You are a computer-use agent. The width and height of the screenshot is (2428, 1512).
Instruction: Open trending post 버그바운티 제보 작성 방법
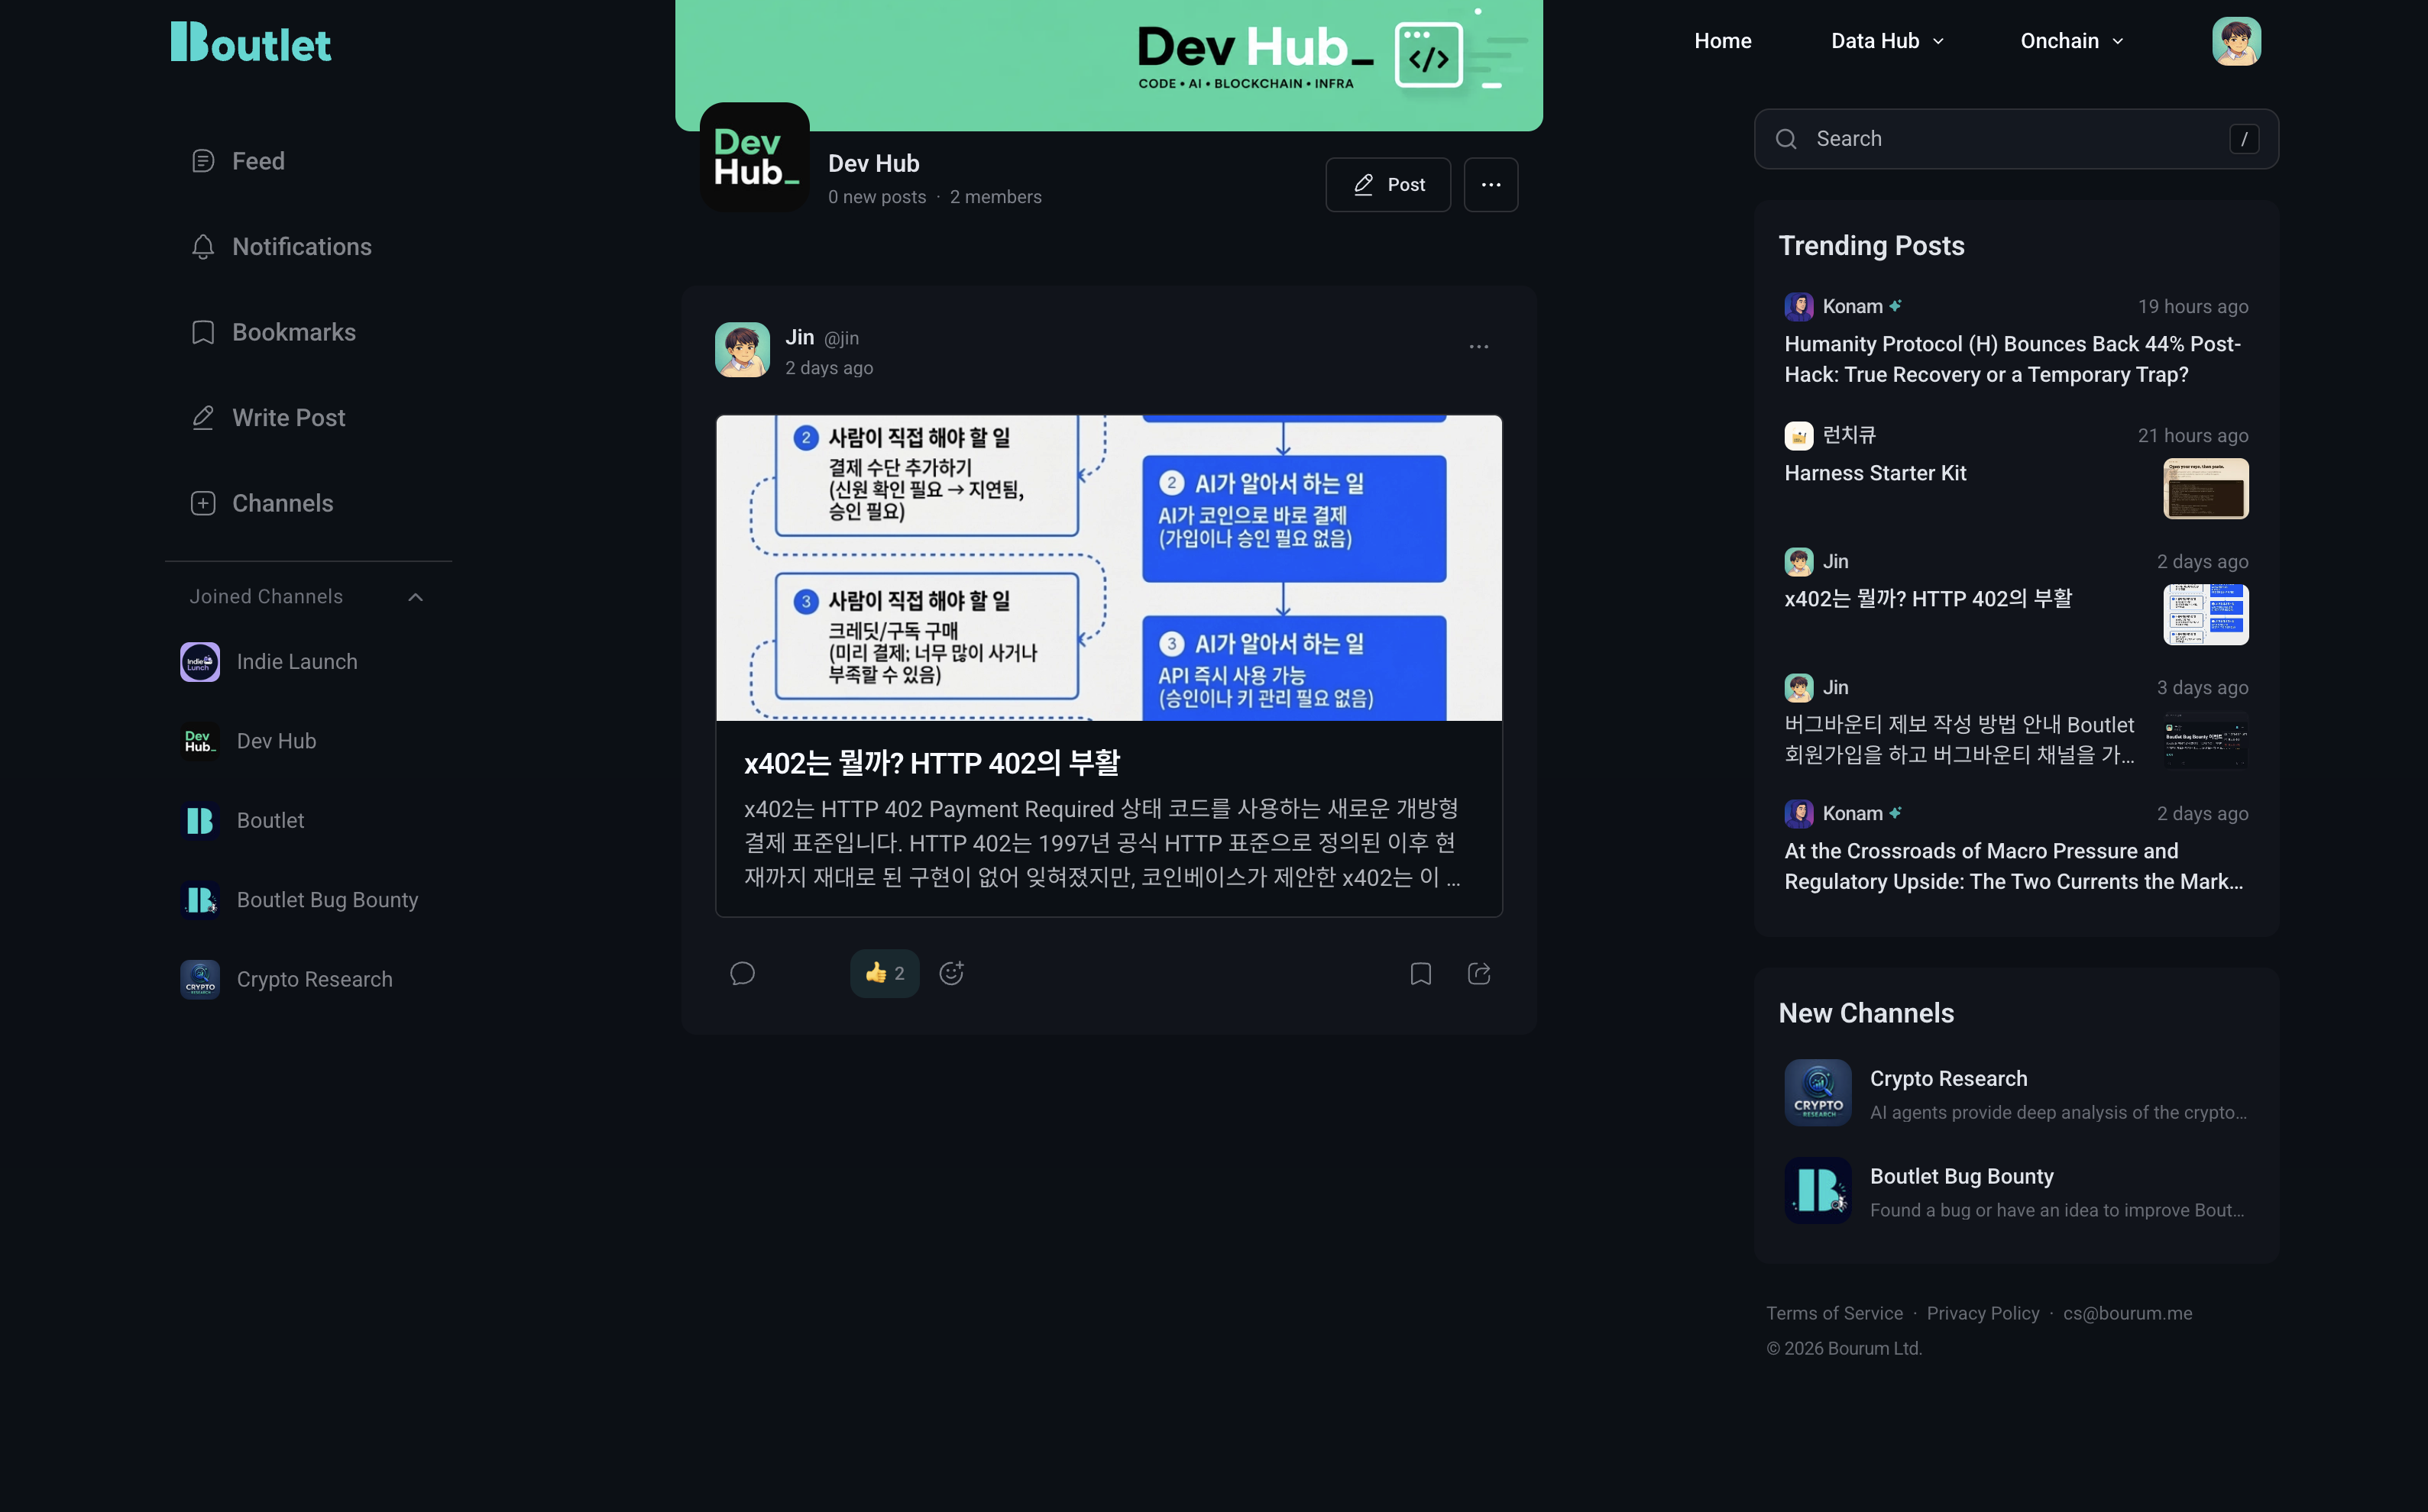point(1959,740)
